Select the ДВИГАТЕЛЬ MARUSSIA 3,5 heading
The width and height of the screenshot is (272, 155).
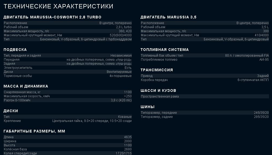169,17
